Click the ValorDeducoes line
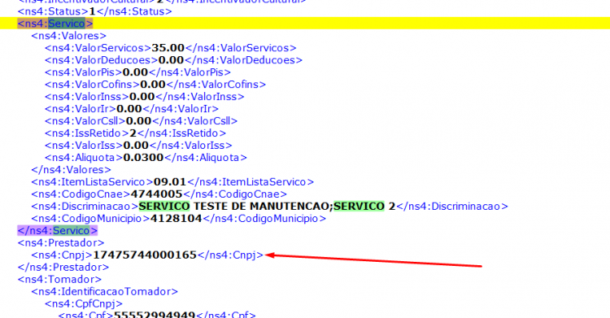Viewport: 610px width, 318px height. point(173,60)
